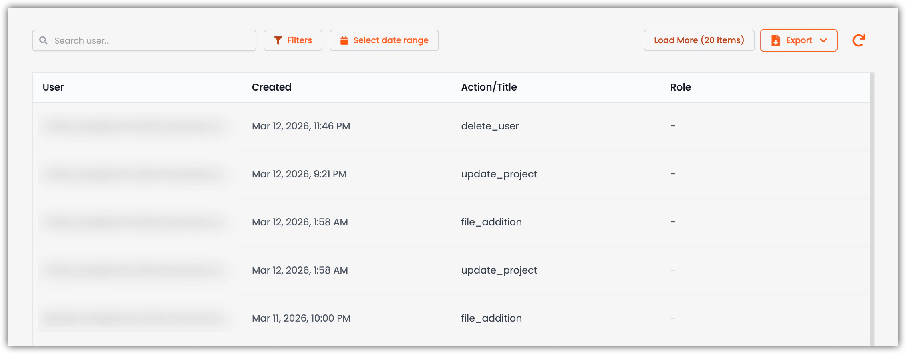Click file_addition in the 1:58 AM row
The image size is (906, 354).
(x=491, y=222)
